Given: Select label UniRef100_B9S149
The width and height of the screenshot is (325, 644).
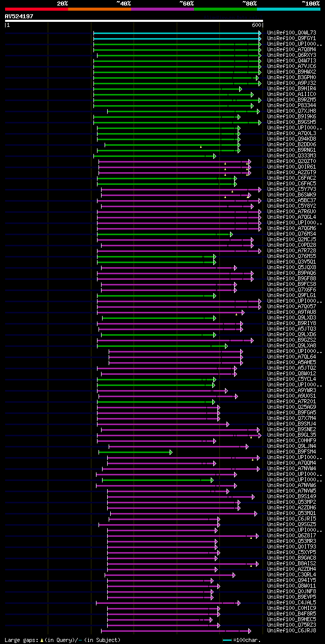Looking at the screenshot, I should [291, 497].
